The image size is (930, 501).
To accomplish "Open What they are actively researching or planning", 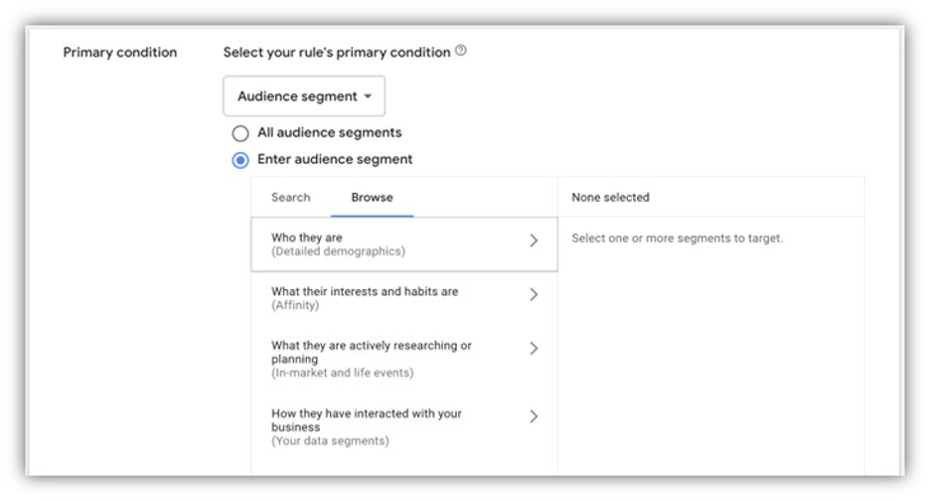I will coord(404,359).
